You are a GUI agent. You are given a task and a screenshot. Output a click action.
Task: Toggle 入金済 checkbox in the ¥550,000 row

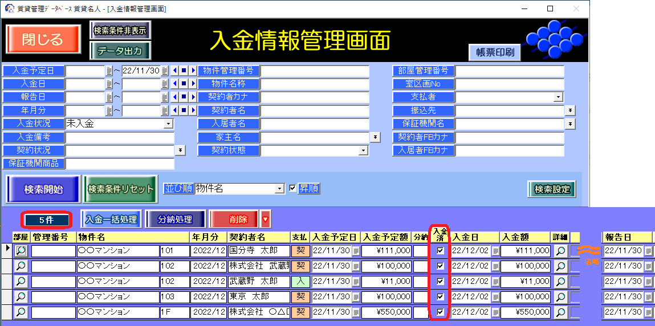tap(440, 312)
